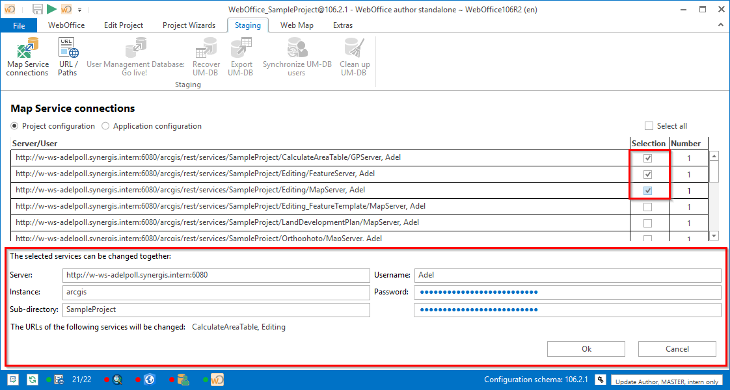This screenshot has width=730, height=390.
Task: Uncheck selection for the Editing/MapServer service
Action: point(648,190)
